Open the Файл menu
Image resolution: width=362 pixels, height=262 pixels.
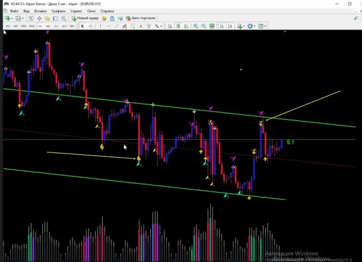coord(14,11)
